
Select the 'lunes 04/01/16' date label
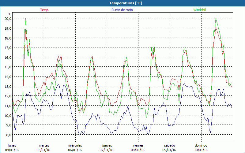click(13, 147)
